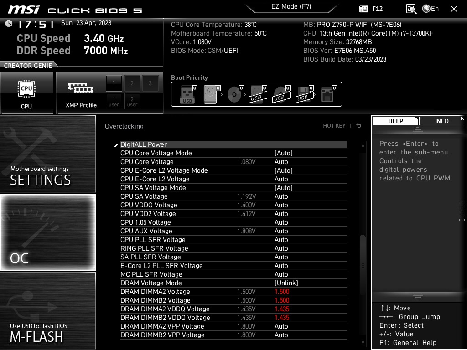The width and height of the screenshot is (467, 350).
Task: Select the MC PLL SFR Voltage row
Action: point(233,274)
